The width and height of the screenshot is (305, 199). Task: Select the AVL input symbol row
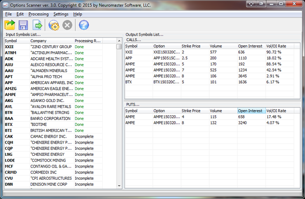tap(53, 107)
